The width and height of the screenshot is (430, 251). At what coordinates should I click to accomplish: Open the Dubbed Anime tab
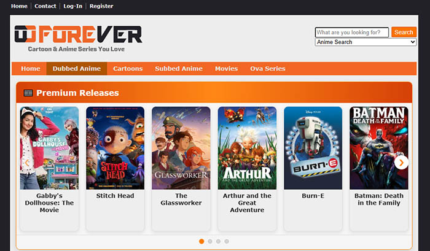tap(77, 69)
